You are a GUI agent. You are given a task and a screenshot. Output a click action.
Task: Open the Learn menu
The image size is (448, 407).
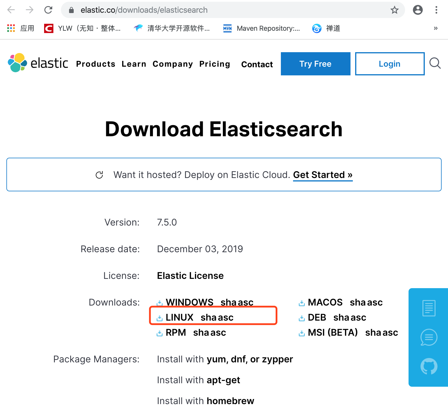click(x=134, y=64)
